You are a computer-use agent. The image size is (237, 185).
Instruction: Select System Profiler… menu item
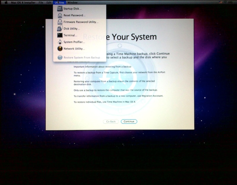tap(80, 42)
